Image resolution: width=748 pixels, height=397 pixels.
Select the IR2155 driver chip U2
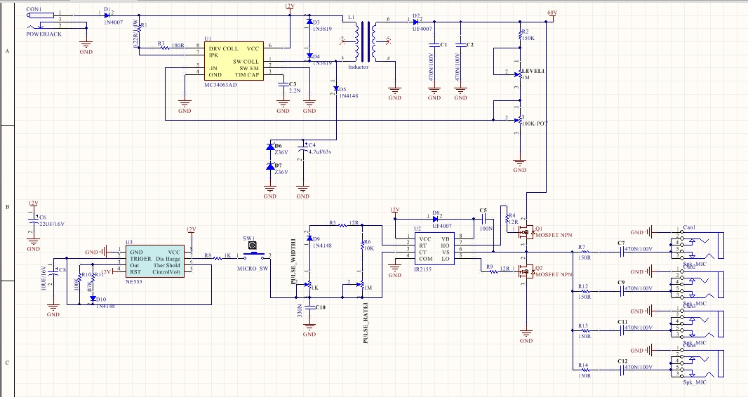coord(436,248)
